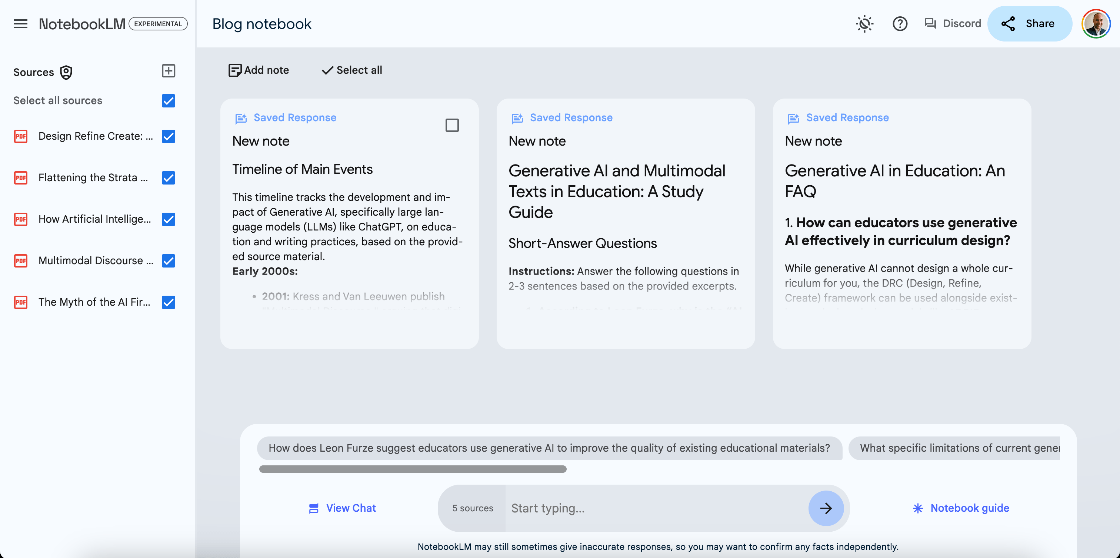Expand the View Chat panel
The image size is (1120, 558).
click(x=342, y=508)
